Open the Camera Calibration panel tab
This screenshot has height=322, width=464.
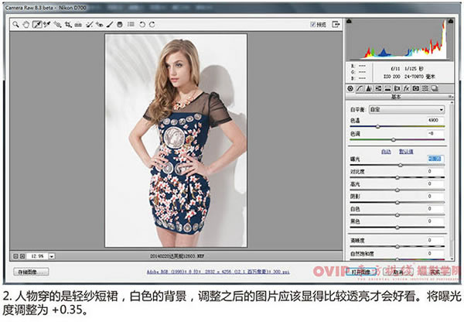[416, 88]
